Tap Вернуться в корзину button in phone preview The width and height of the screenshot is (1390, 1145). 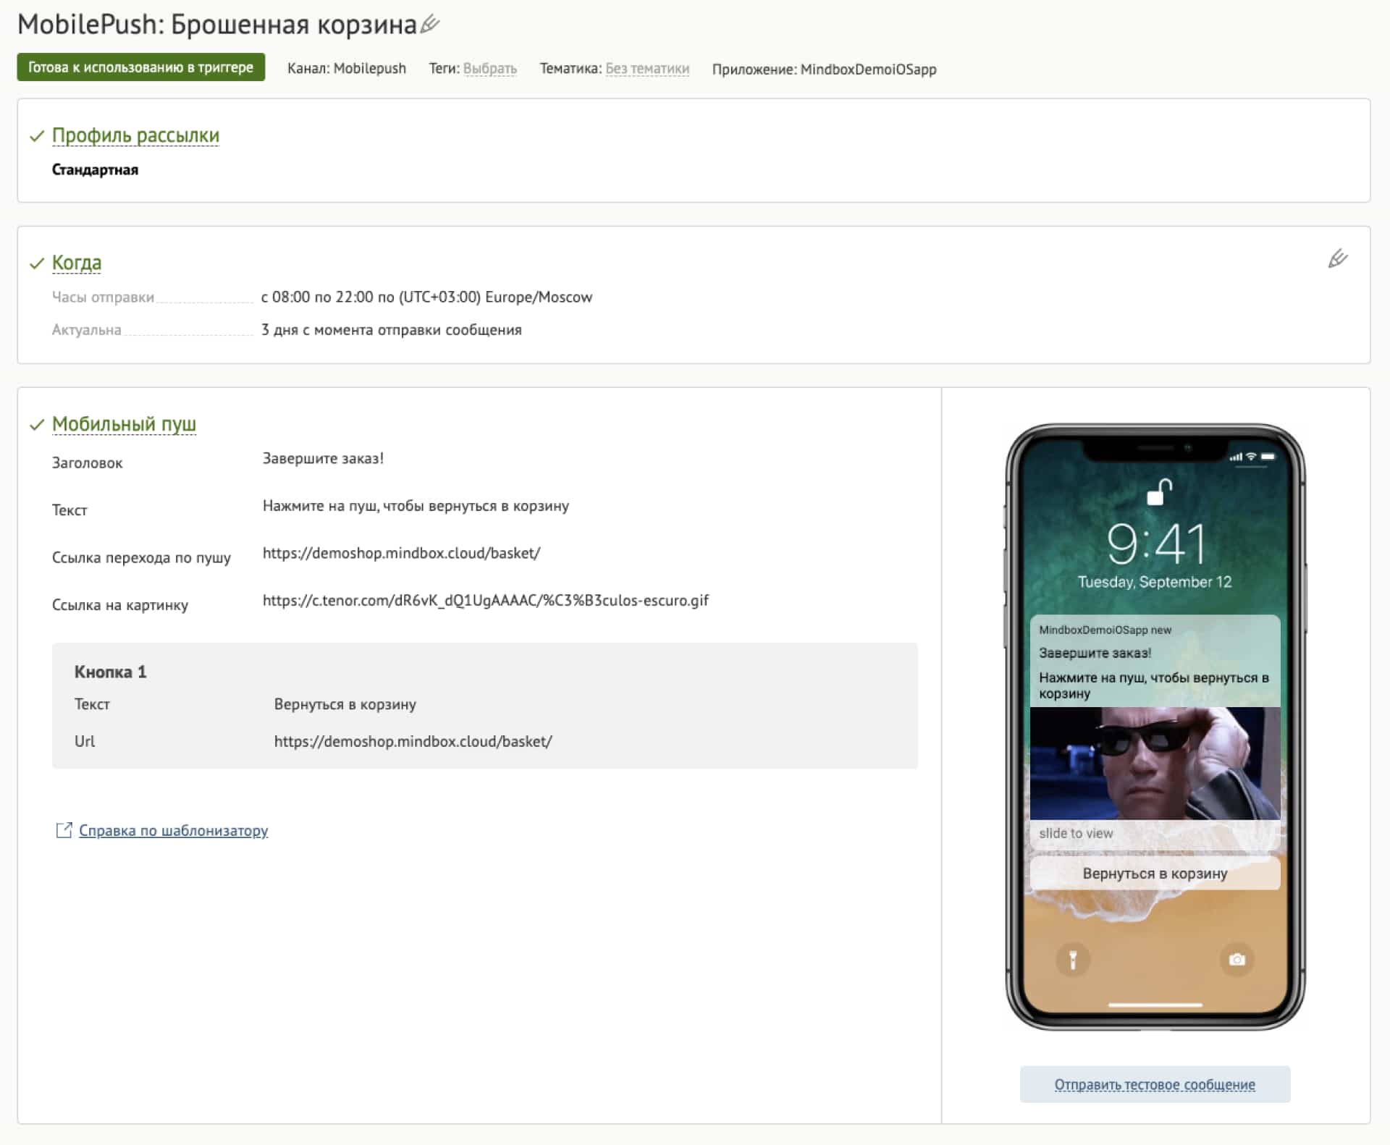(1154, 874)
